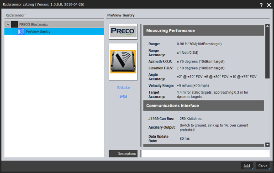274x173 pixels.
Task: Click the '±9 m/sec (±20 mph)' velocity value
Action: pyautogui.click(x=193, y=86)
